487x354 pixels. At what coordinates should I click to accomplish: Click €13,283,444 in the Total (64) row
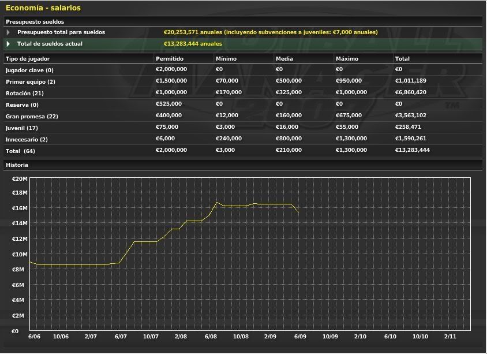(413, 150)
